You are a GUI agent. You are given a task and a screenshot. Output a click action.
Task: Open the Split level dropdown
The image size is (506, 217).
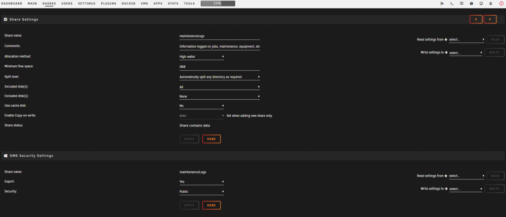(220, 77)
